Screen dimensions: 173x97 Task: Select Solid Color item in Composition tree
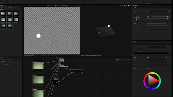pos(7,64)
